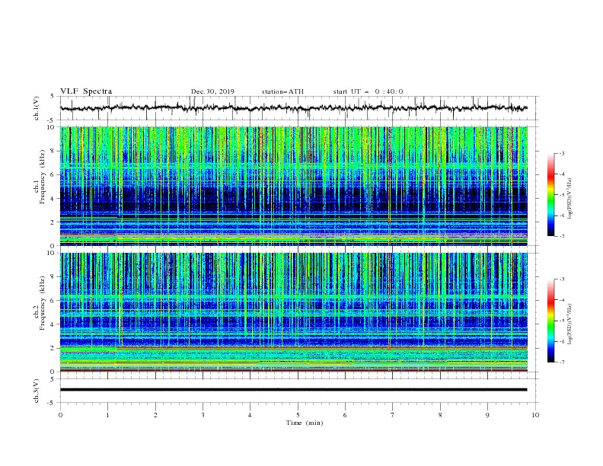Click the "0" tick on the time axis
Viewport: 603px width, 466px height.
click(x=60, y=415)
